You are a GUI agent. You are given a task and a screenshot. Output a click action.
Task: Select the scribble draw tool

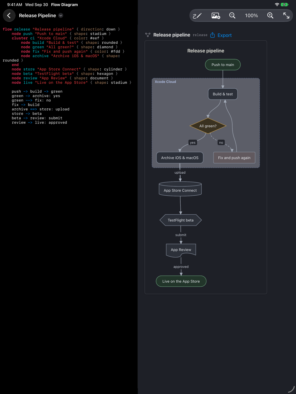click(x=197, y=15)
